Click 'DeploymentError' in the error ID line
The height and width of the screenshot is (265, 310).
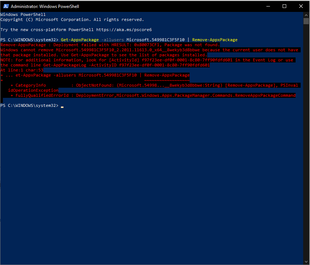pyautogui.click(x=95, y=95)
